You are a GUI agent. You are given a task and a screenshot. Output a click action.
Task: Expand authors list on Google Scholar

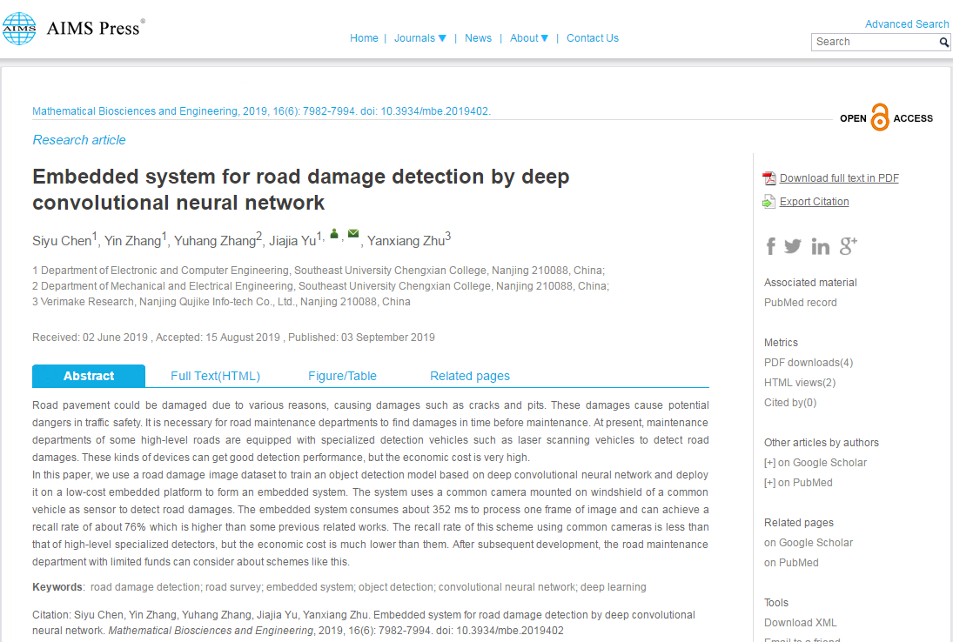(769, 463)
